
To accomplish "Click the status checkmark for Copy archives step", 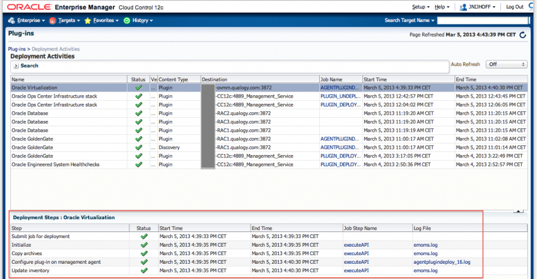I will tap(144, 253).
